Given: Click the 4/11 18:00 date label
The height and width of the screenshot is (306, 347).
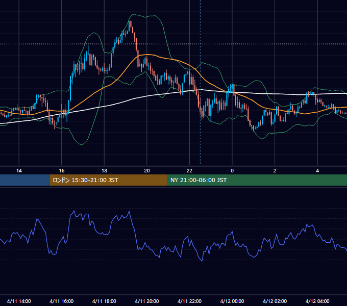Looking at the screenshot, I should point(104,301).
